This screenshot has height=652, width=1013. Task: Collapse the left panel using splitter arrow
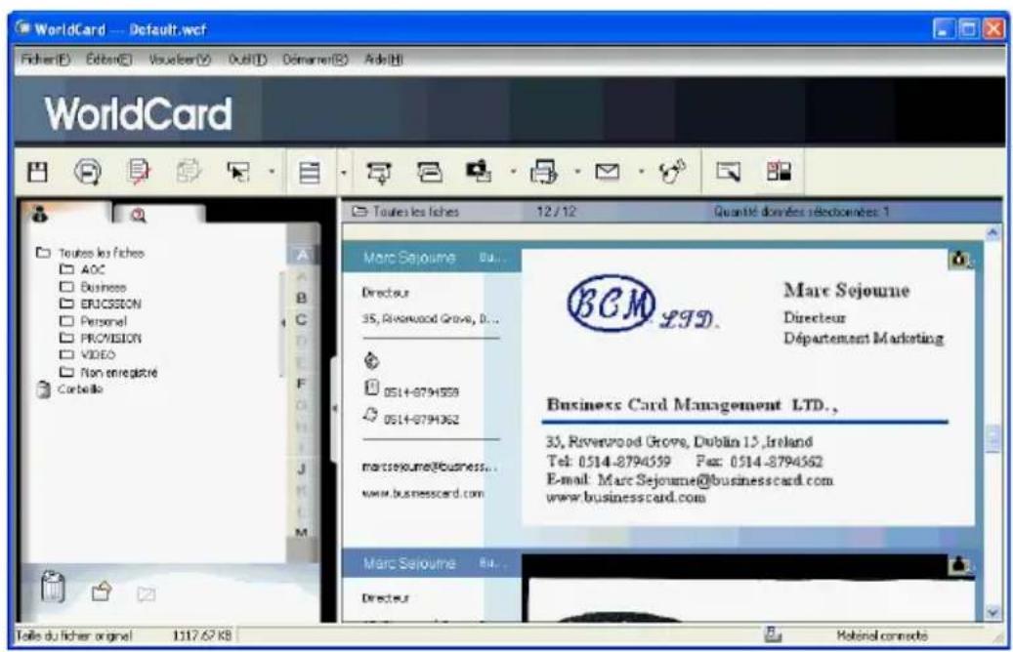point(335,409)
